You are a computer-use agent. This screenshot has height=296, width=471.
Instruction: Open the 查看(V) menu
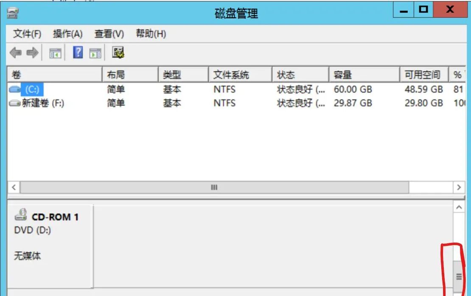click(x=109, y=34)
